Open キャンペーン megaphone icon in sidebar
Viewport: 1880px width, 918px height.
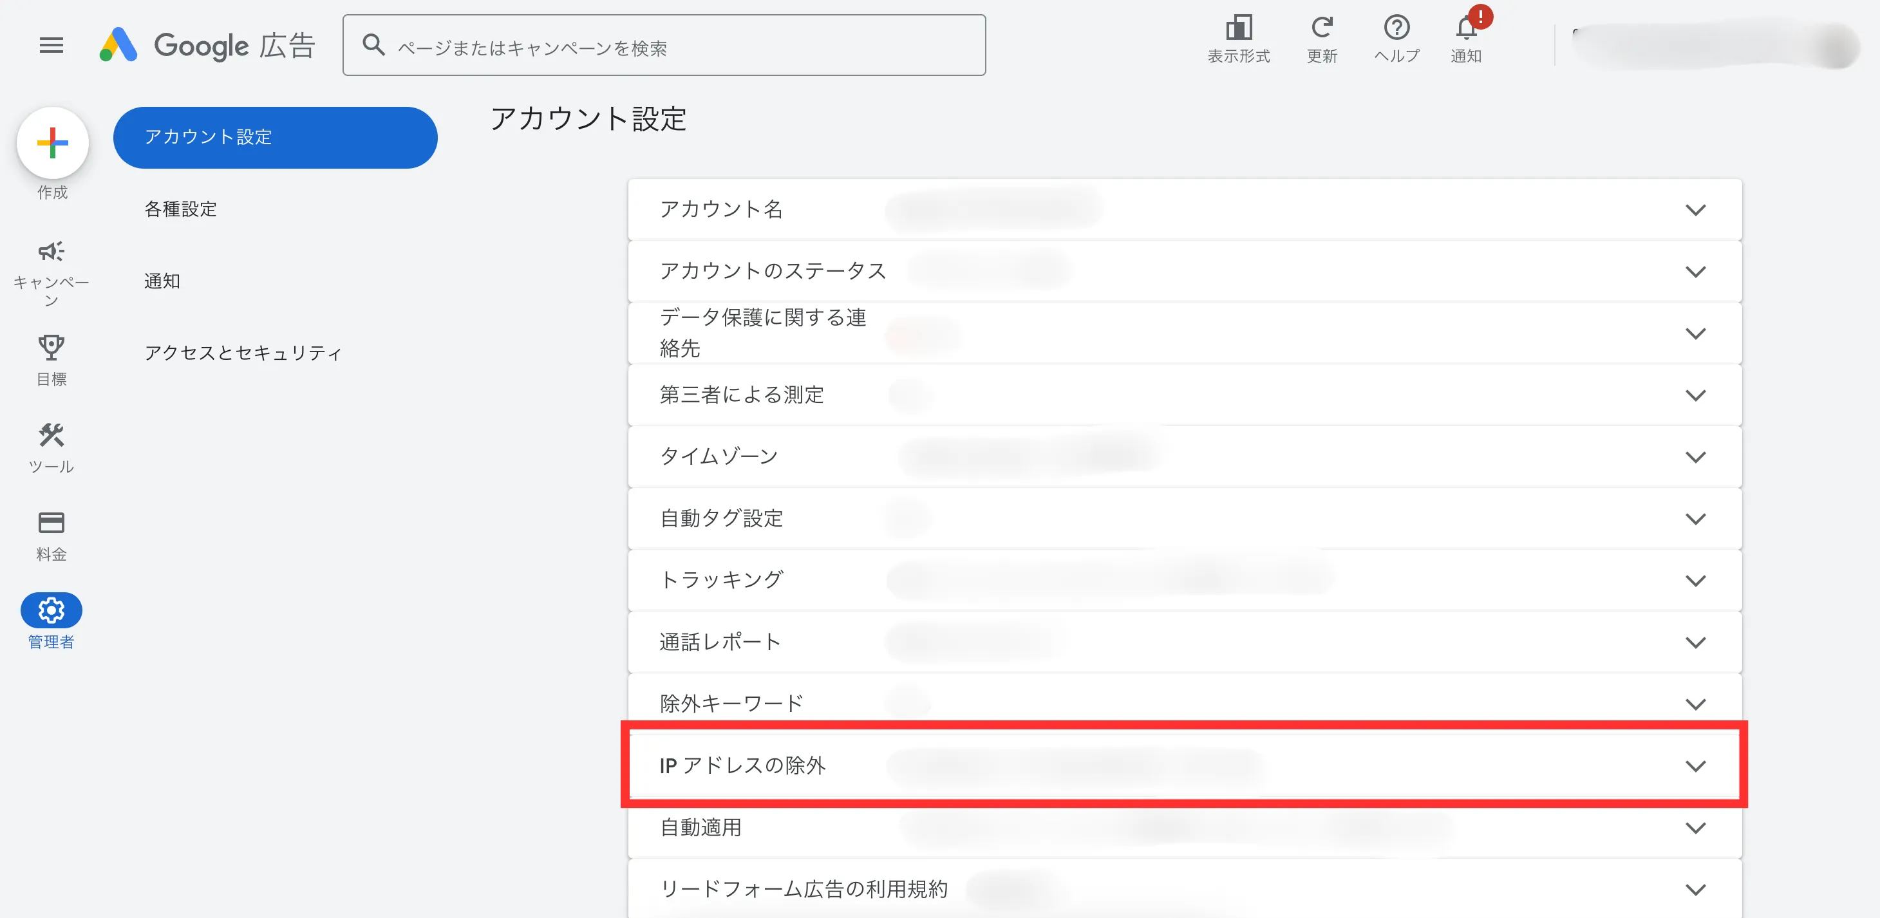(51, 252)
